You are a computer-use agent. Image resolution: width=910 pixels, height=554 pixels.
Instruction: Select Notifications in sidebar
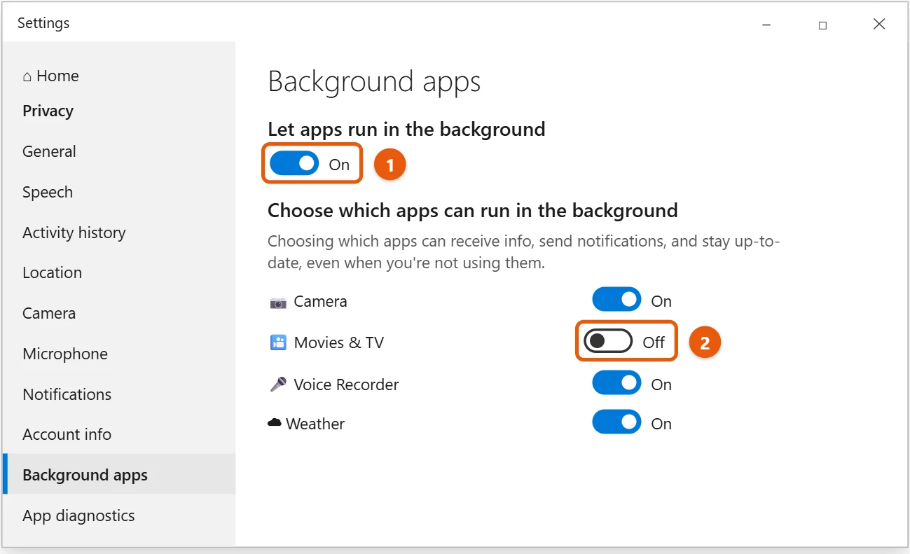pos(119,394)
